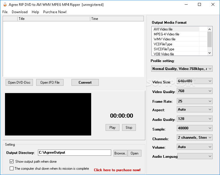Click the app flask icon in title bar
This screenshot has height=175, width=220.
5,5
